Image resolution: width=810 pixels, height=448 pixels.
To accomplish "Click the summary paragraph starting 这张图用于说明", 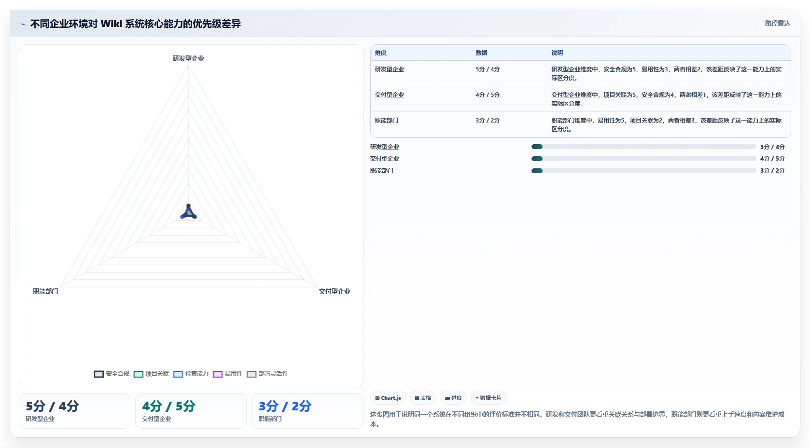I will tap(577, 419).
